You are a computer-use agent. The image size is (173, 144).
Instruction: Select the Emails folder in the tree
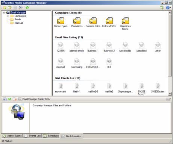pyautogui.click(x=18, y=20)
